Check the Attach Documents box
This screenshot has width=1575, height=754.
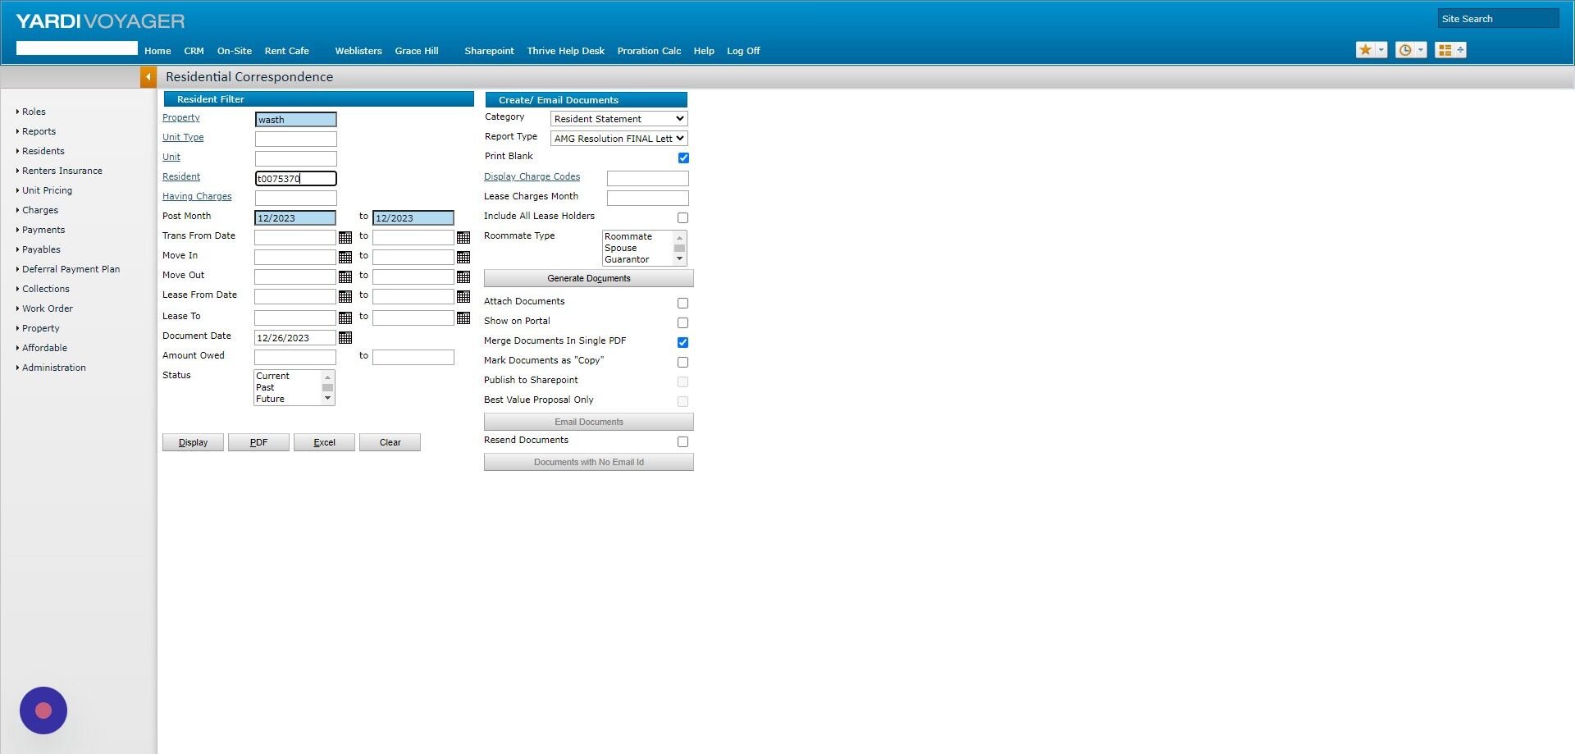(682, 303)
